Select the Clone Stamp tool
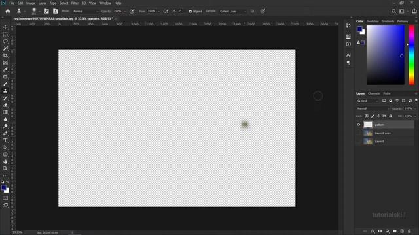 point(5,91)
